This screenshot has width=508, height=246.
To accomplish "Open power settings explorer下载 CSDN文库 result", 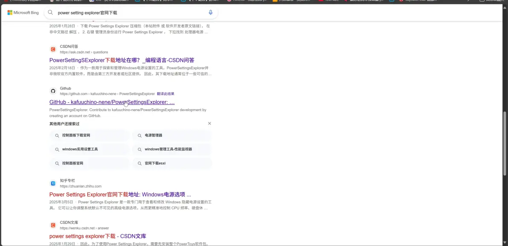I will [x=98, y=236].
